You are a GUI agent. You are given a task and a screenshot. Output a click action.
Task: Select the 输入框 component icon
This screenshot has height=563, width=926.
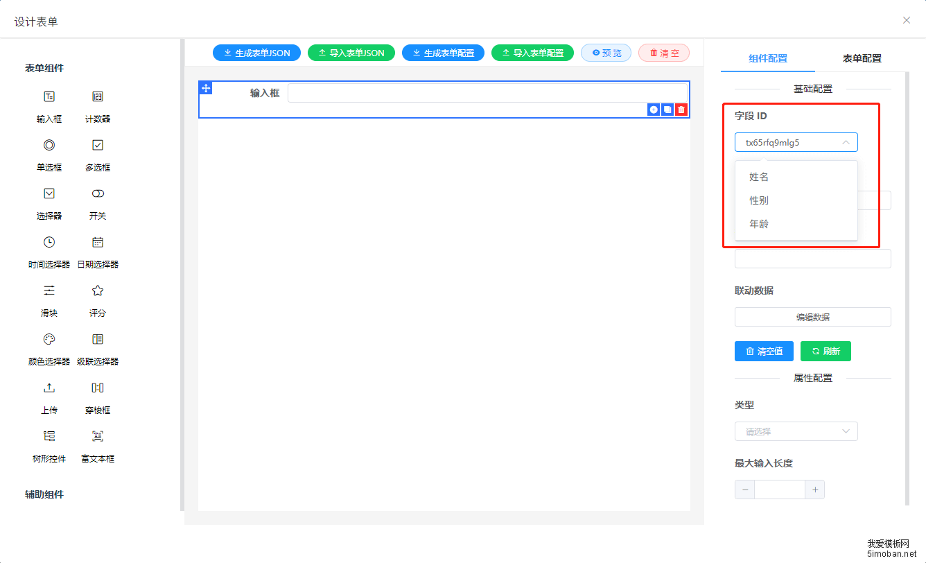[x=49, y=97]
